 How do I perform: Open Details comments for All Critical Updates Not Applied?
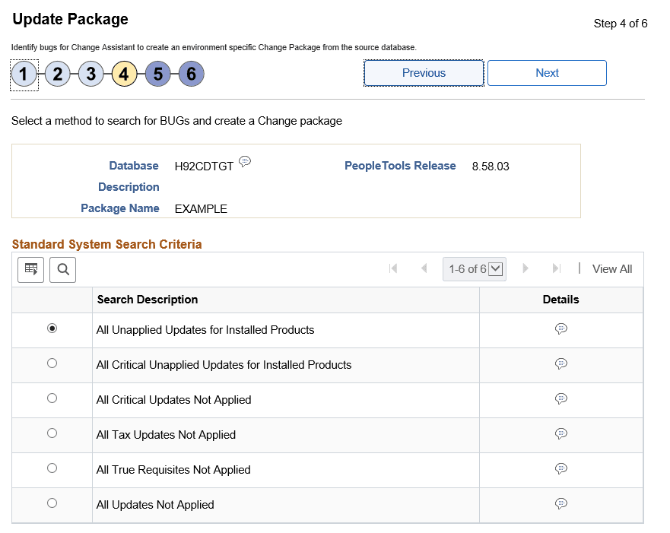560,398
